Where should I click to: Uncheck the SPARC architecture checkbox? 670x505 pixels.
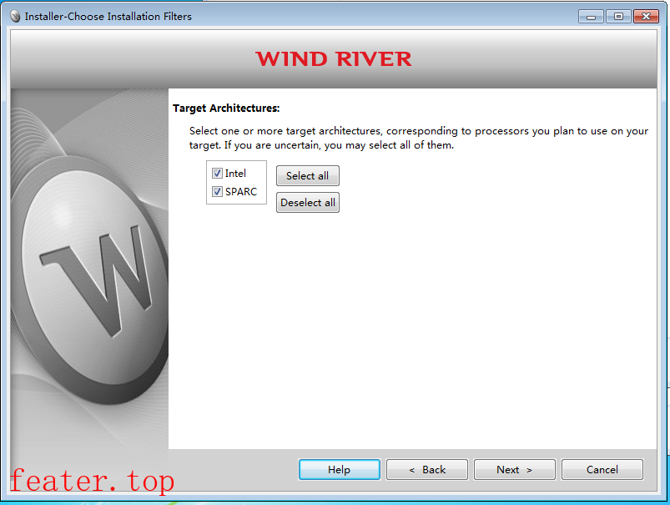(217, 191)
